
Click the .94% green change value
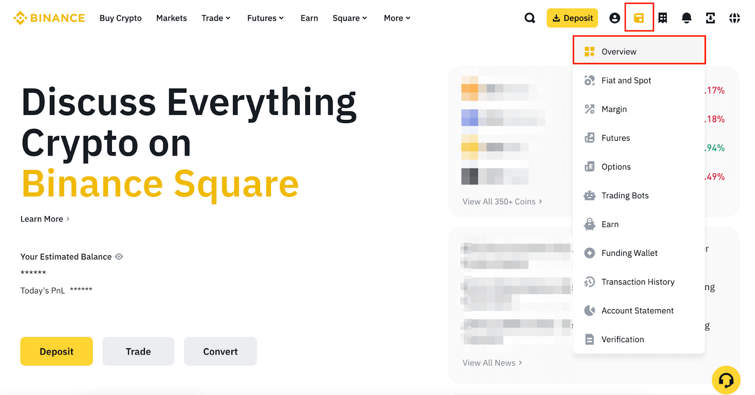tap(714, 148)
